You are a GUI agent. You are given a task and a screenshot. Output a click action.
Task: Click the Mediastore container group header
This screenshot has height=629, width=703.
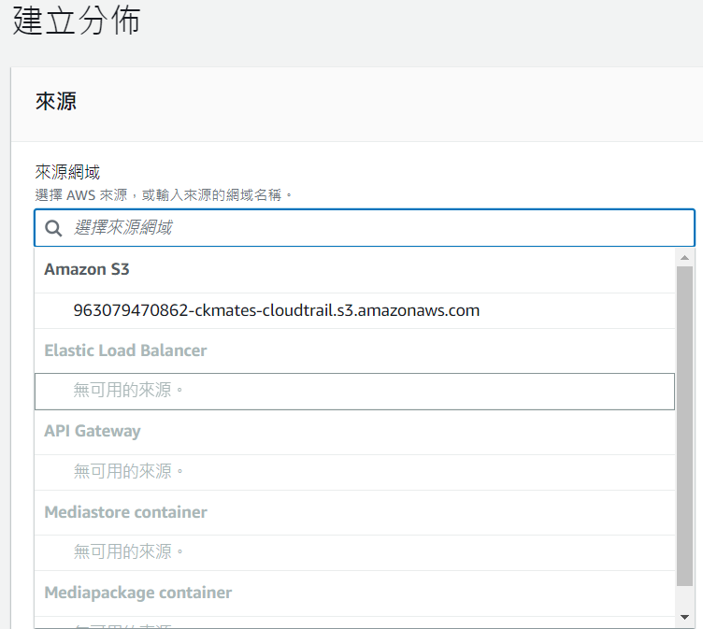coord(354,512)
